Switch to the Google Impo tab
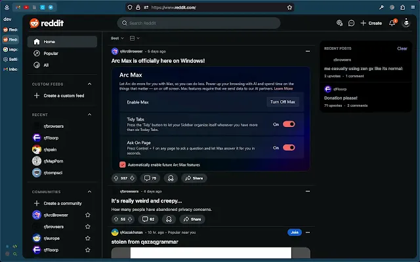This screenshot has height=262, width=420. point(10,50)
